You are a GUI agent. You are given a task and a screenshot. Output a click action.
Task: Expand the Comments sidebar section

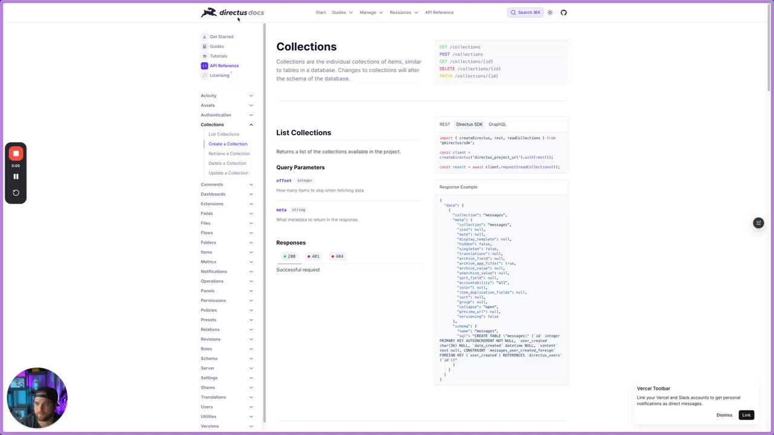pyautogui.click(x=227, y=184)
